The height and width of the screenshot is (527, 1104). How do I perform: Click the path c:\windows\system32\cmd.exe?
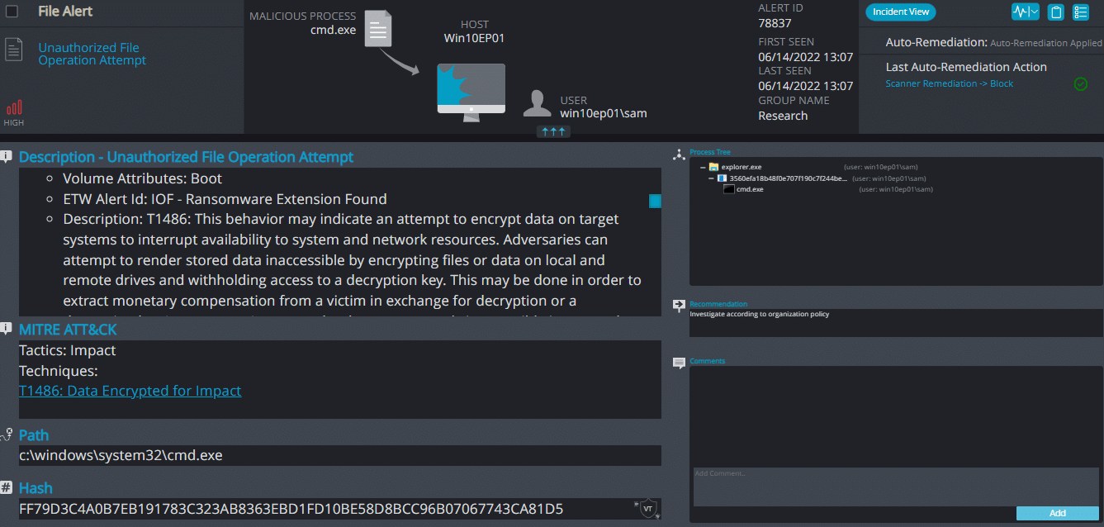121,455
